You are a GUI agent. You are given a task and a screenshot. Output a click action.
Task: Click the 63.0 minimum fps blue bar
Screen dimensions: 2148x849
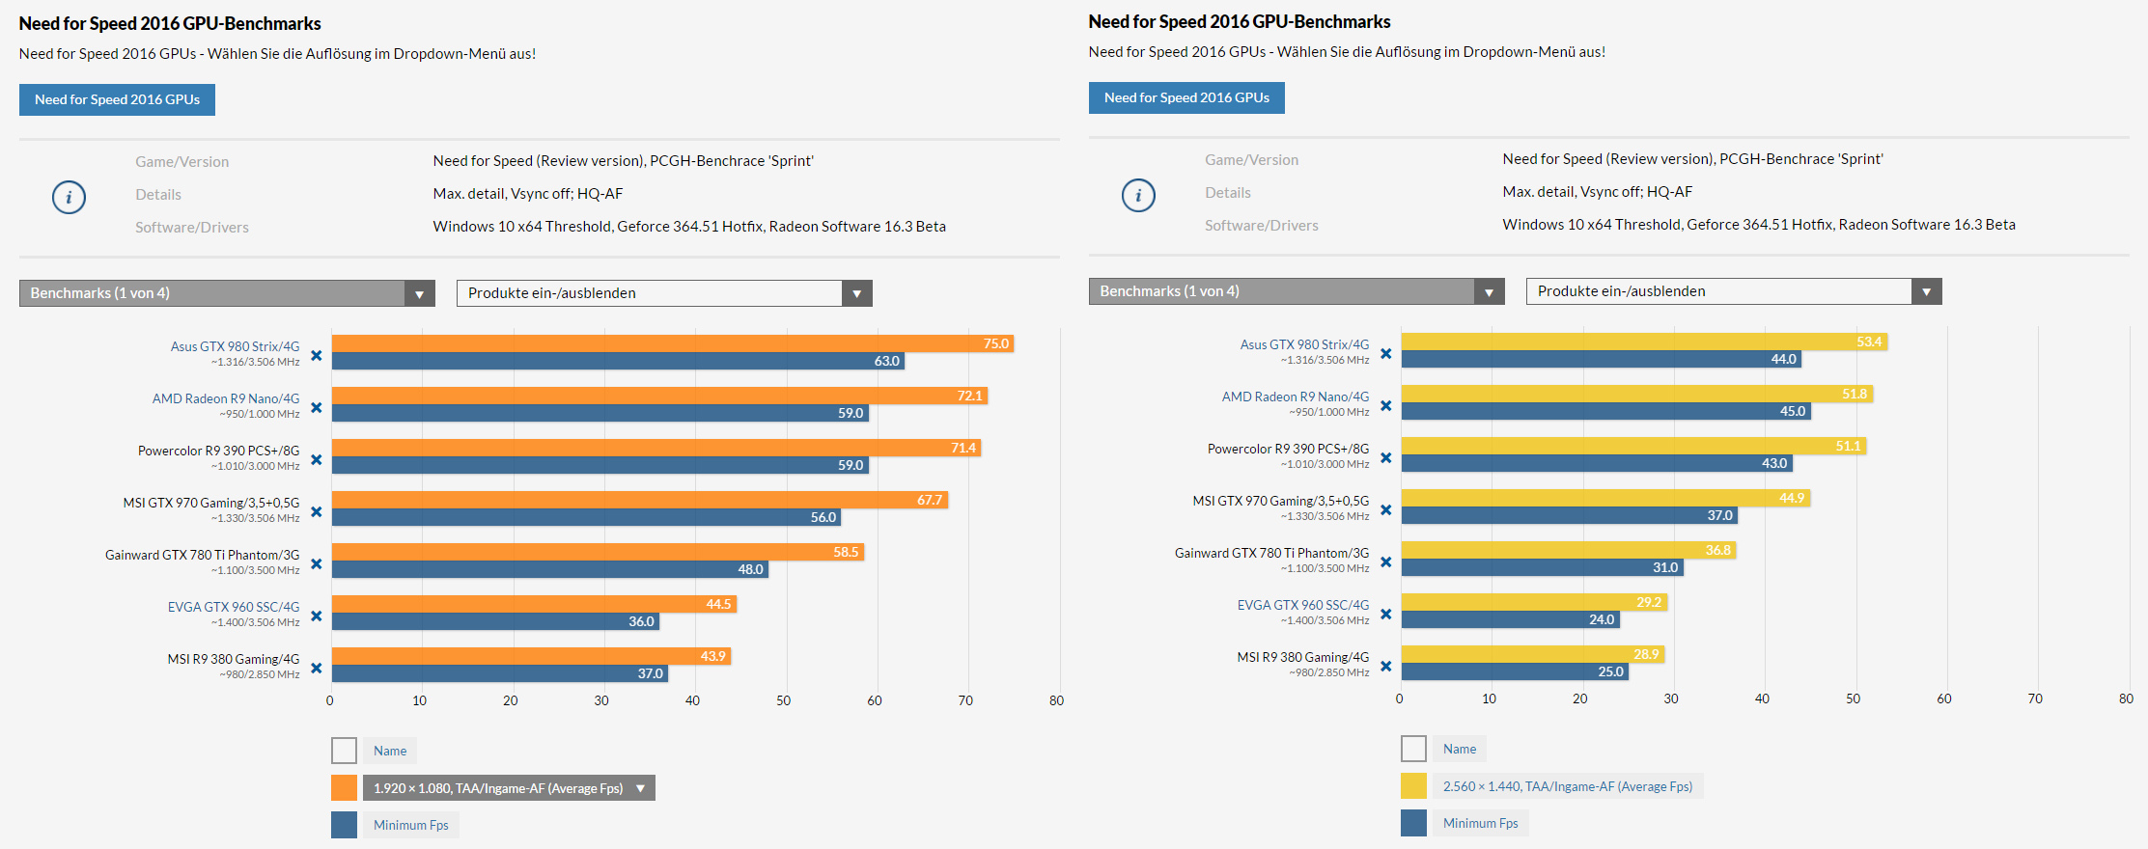pyautogui.click(x=619, y=361)
